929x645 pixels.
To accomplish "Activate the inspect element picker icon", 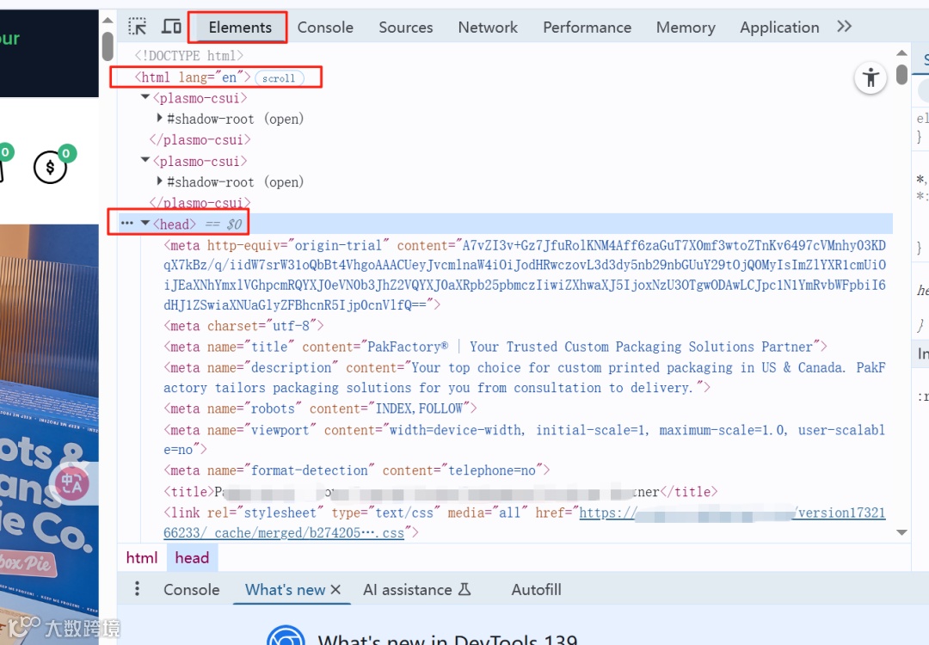I will tap(138, 27).
